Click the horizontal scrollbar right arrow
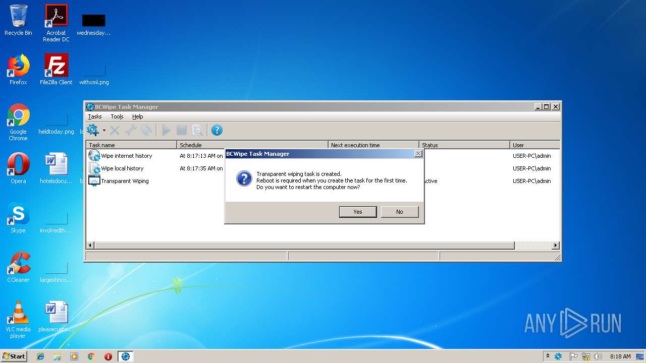The height and width of the screenshot is (363, 646). [x=556, y=246]
